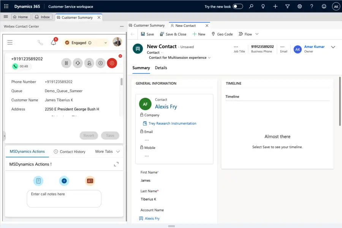Screen dimensions: 342x228
Task: Click the plus quick create icon
Action: (275, 6)
